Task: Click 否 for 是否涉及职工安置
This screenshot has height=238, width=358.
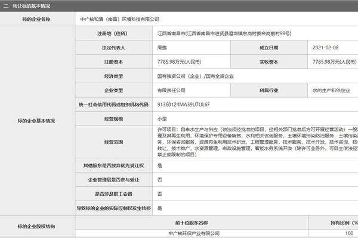Action: click(x=159, y=193)
